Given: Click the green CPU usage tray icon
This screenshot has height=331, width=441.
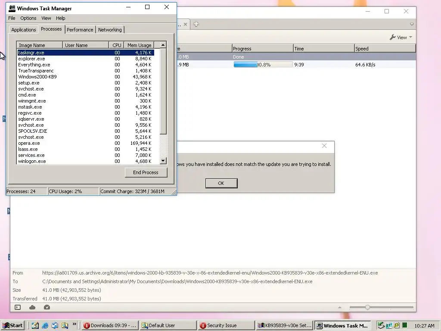Looking at the screenshot, I should (x=405, y=325).
